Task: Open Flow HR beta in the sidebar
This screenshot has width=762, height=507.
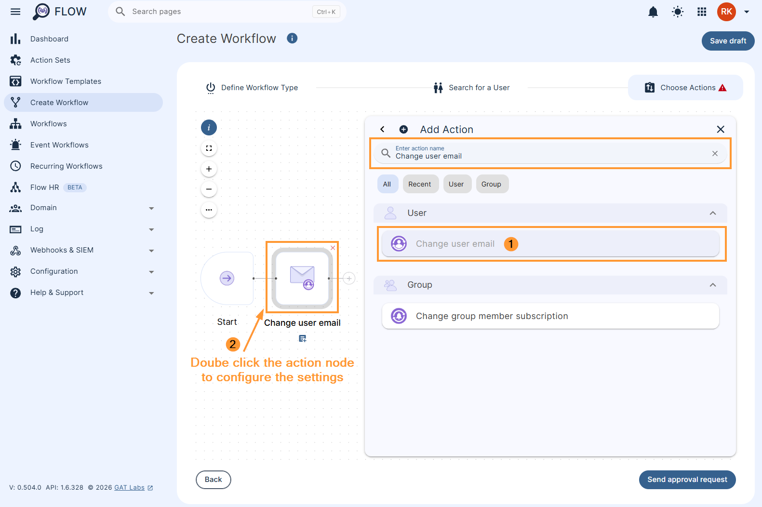Action: 83,187
